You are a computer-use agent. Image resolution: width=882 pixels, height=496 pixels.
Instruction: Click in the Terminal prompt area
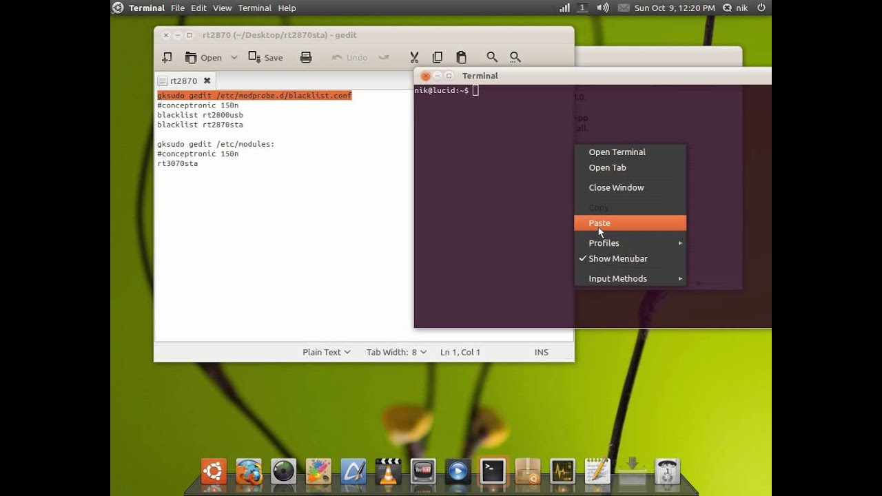(x=475, y=90)
